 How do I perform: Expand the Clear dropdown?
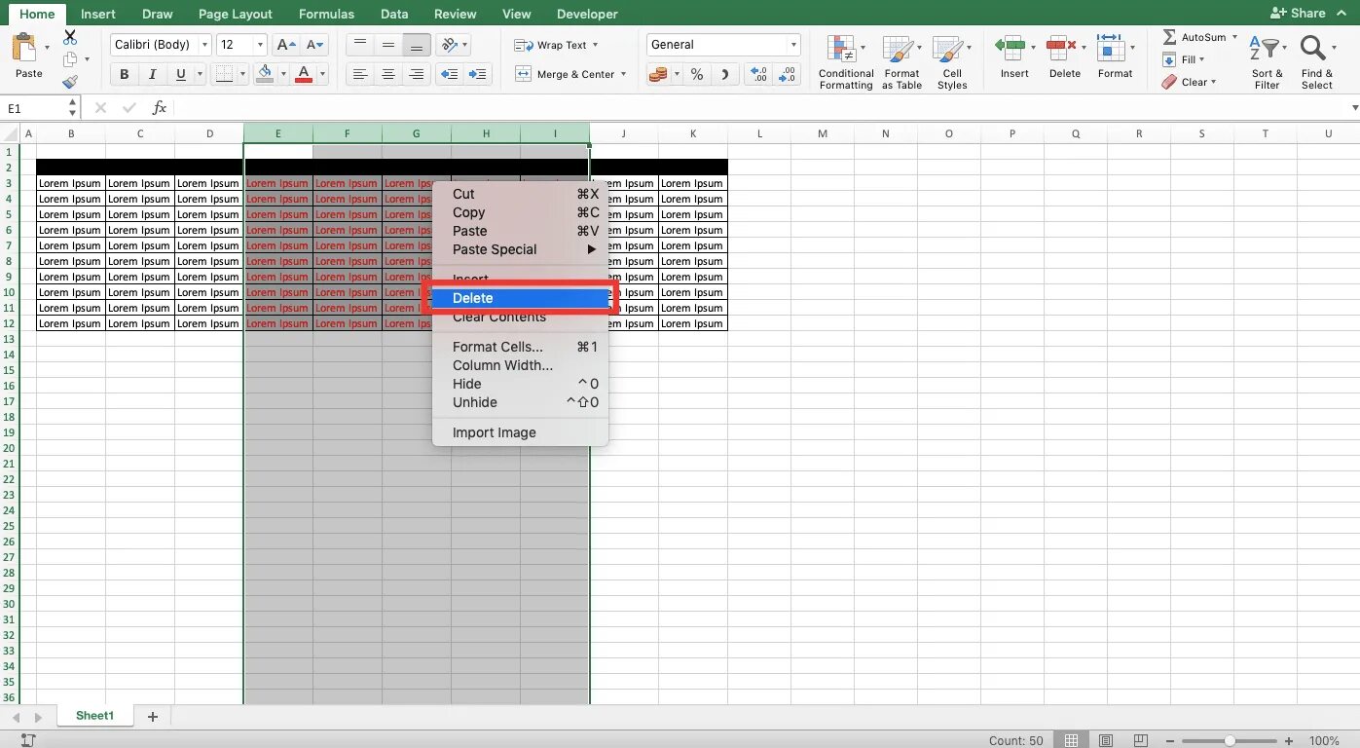[1214, 82]
